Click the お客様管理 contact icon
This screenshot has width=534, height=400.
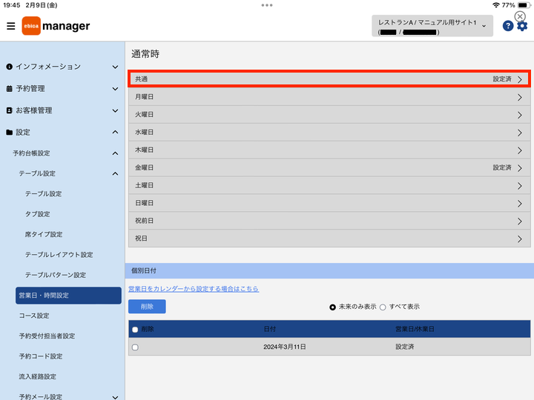tap(9, 110)
